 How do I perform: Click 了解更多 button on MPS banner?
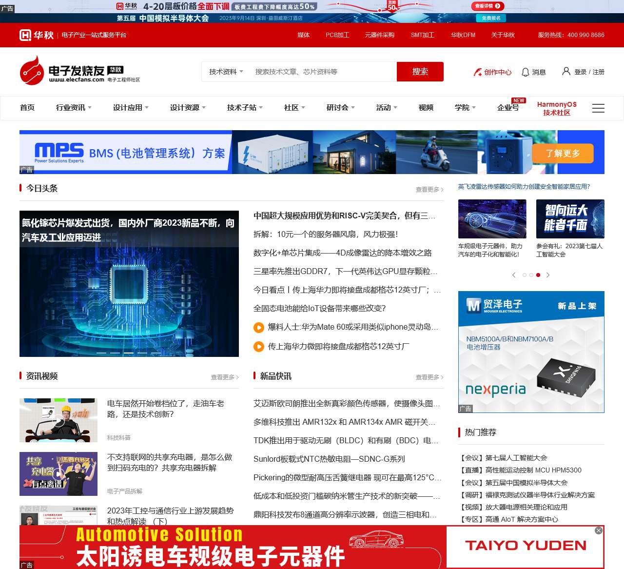tap(563, 153)
